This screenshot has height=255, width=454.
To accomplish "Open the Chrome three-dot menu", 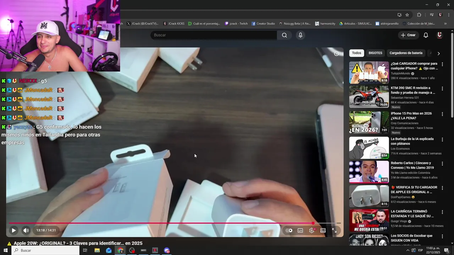I will [449, 15].
